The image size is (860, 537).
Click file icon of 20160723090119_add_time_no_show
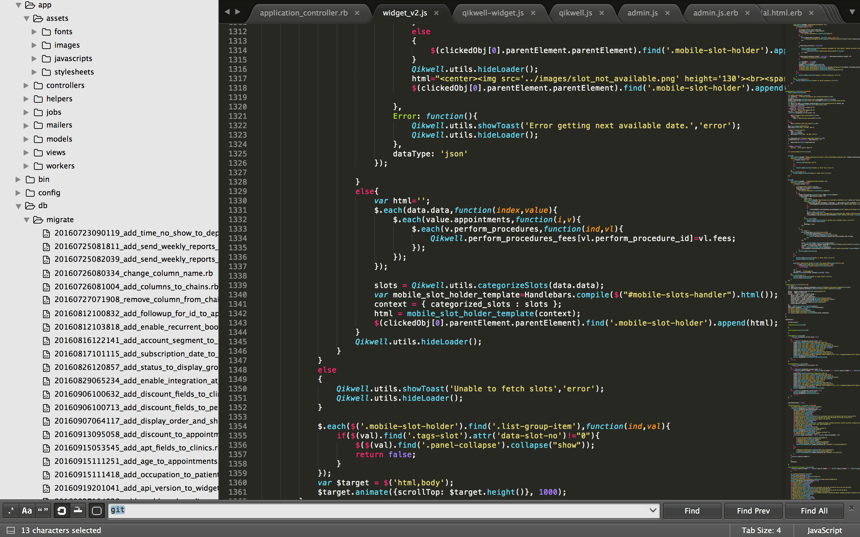coord(46,233)
